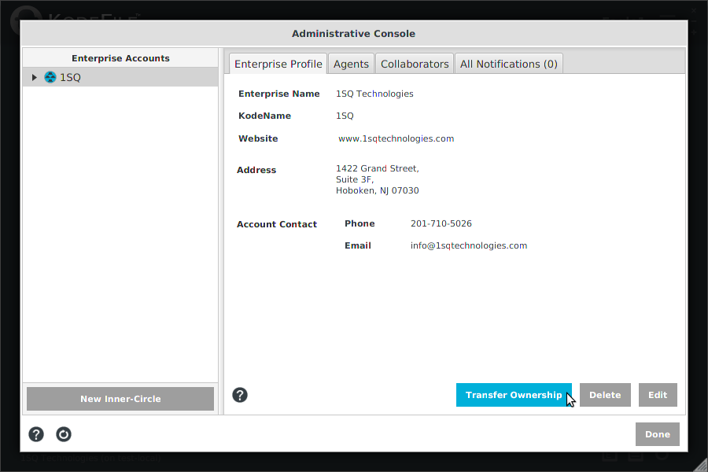This screenshot has width=708, height=472.
Task: Click the Edit button
Action: click(x=658, y=395)
